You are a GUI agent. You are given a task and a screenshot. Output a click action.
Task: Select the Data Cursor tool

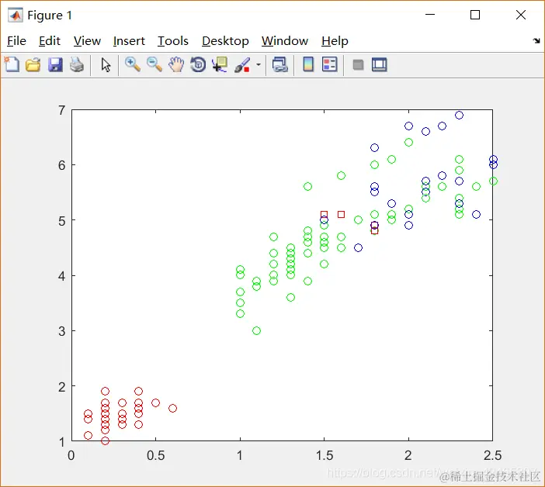coord(220,65)
